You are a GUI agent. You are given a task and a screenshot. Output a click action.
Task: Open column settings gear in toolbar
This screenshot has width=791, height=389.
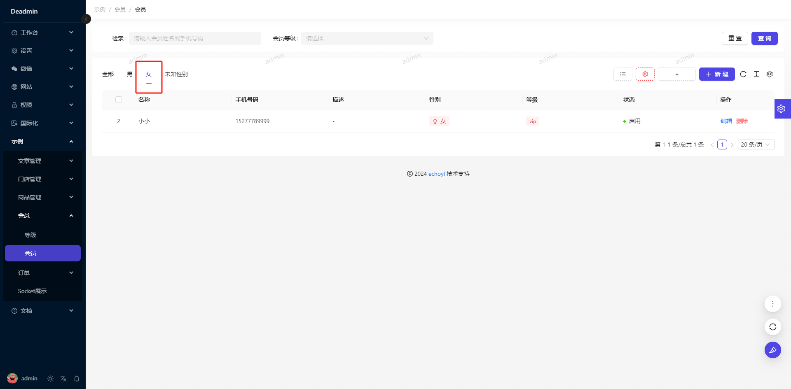[x=770, y=74]
